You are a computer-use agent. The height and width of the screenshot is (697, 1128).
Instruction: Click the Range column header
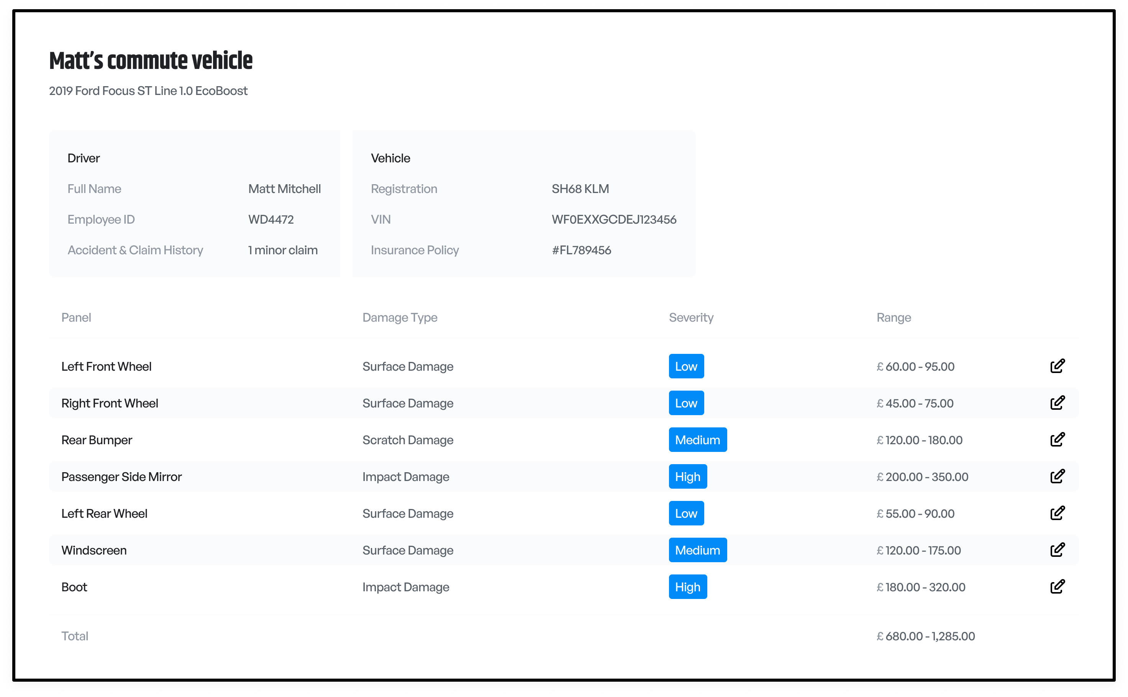893,317
